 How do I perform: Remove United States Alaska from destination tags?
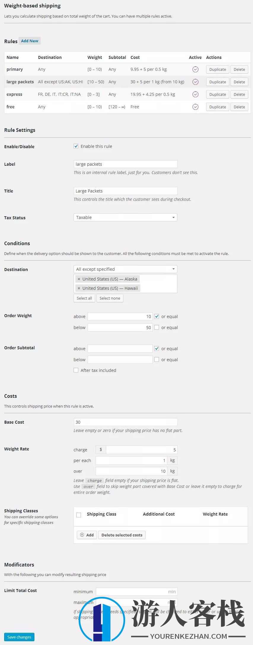point(79,279)
